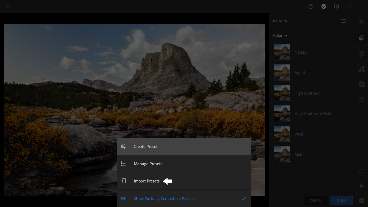Click the back arrow icon

click(x=9, y=6)
